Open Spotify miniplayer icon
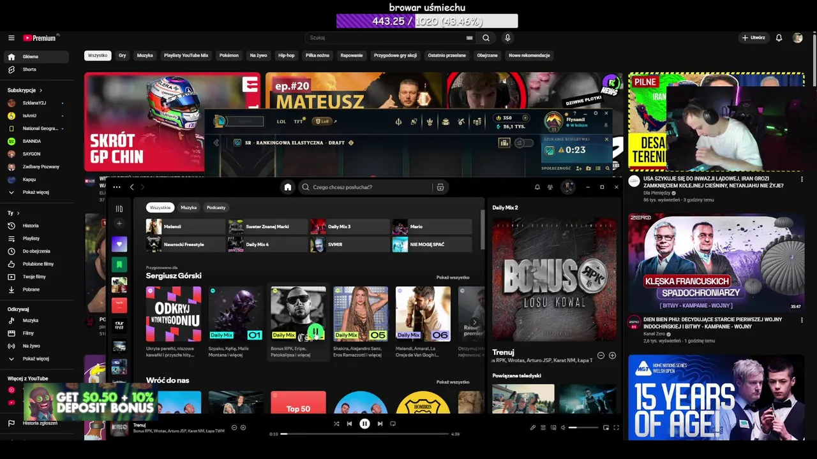The width and height of the screenshot is (817, 459). [x=606, y=428]
